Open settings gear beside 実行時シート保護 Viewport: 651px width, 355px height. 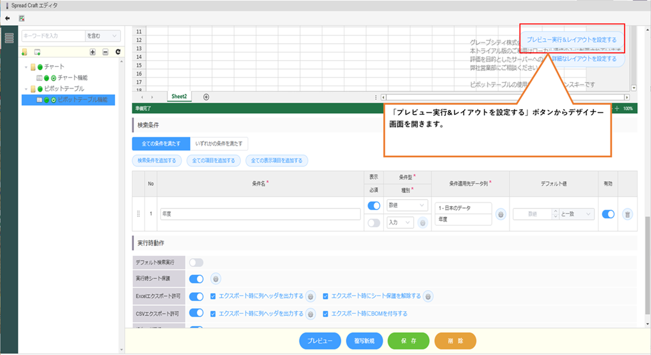click(216, 279)
